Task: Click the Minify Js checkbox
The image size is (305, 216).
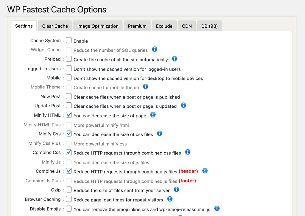Action: pos(69,162)
